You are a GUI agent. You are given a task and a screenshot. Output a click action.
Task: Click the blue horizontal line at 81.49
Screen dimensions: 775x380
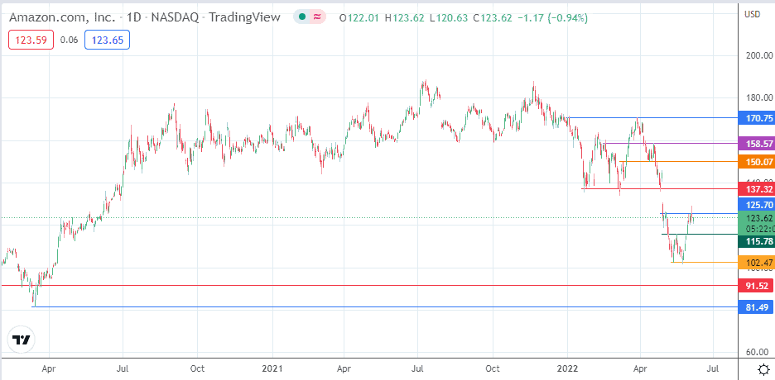point(384,307)
